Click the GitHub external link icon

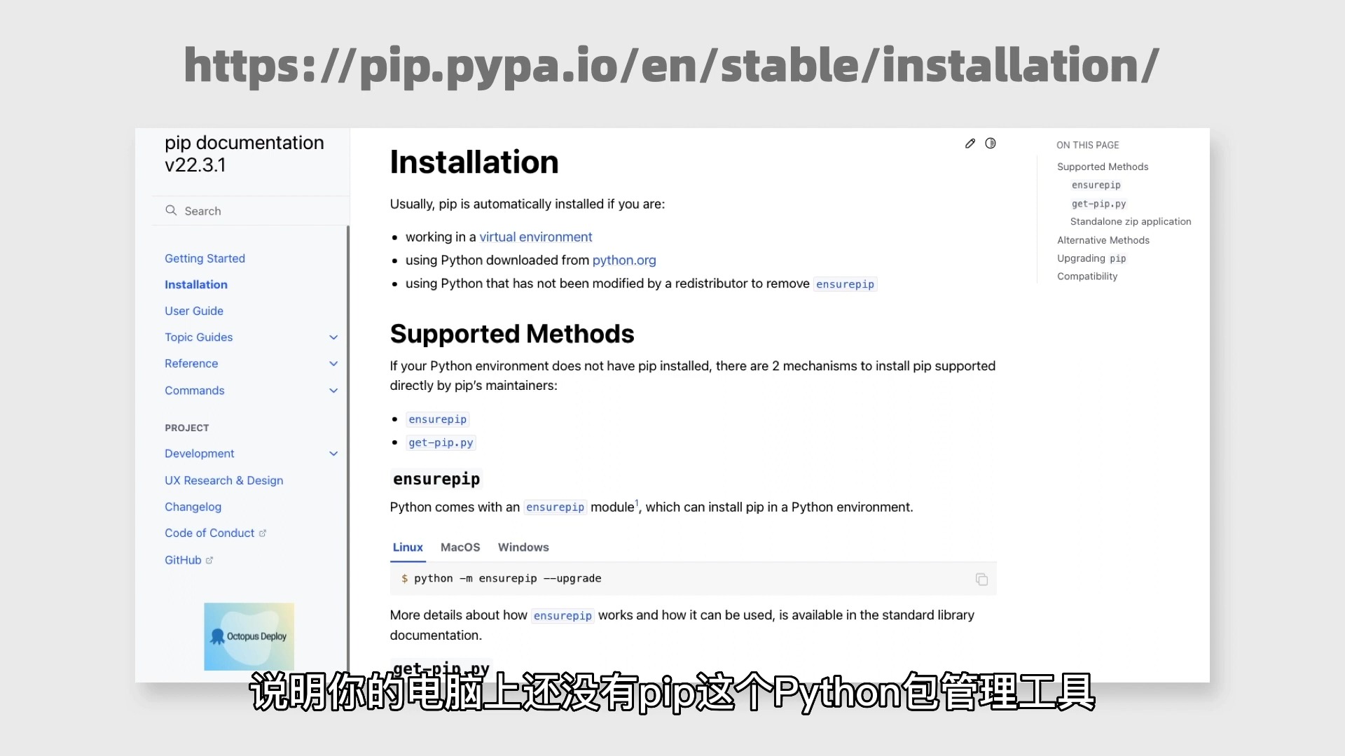coord(208,559)
